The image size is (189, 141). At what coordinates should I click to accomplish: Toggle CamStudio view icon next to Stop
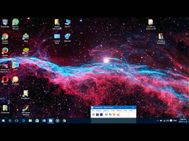[x=106, y=115]
